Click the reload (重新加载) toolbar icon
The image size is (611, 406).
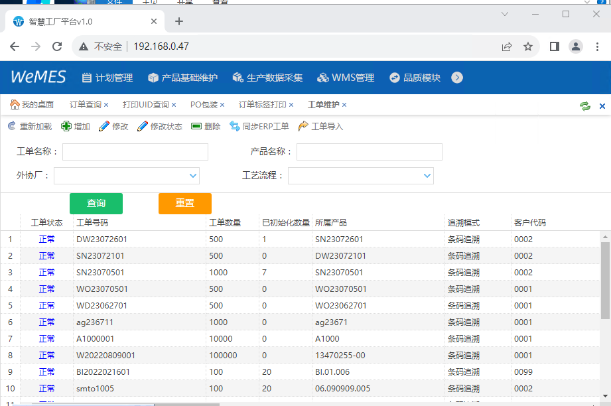(11, 126)
